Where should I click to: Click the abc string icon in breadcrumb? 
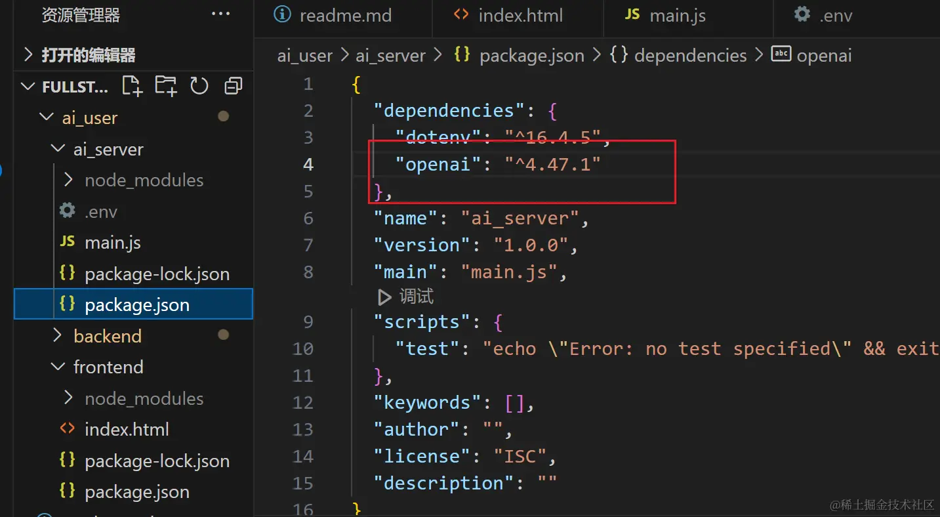point(781,54)
